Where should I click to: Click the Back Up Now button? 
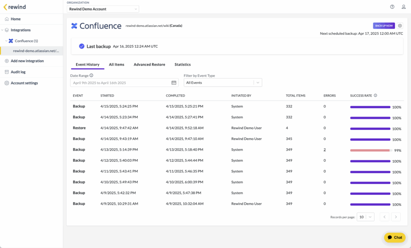[x=384, y=26]
